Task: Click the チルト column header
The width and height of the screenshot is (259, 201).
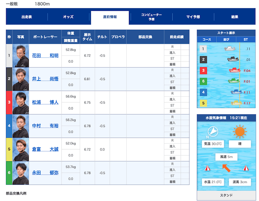Action: tap(102, 37)
